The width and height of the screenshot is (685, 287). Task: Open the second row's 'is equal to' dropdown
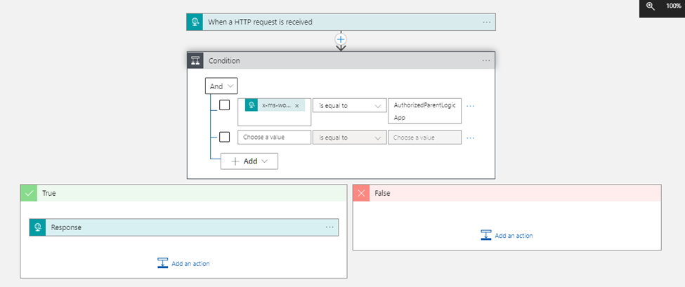click(x=349, y=138)
